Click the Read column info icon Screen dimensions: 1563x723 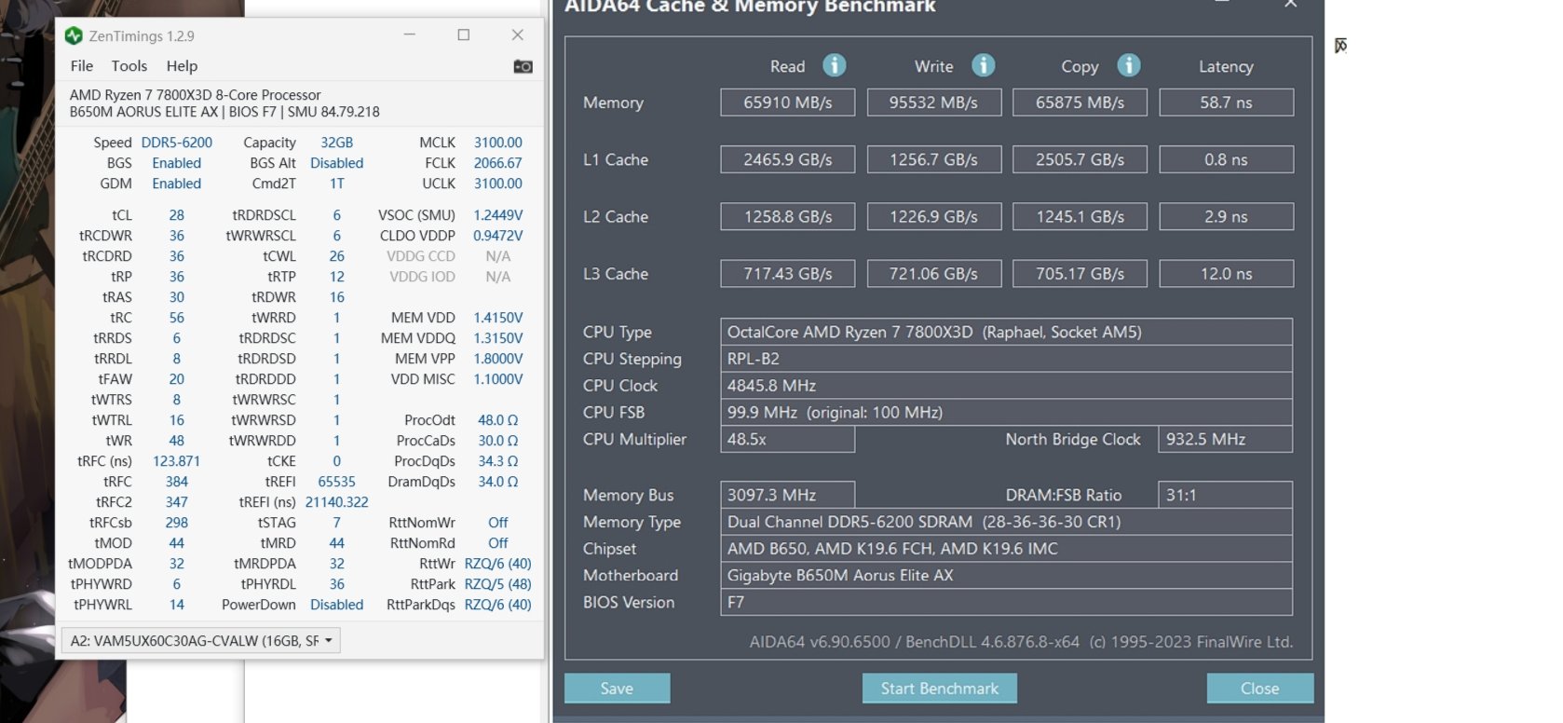click(834, 65)
